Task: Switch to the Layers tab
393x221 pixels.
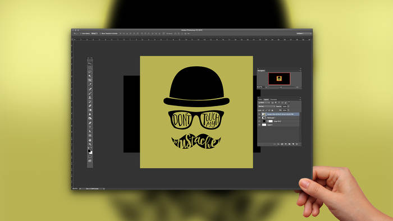Action: pos(266,100)
